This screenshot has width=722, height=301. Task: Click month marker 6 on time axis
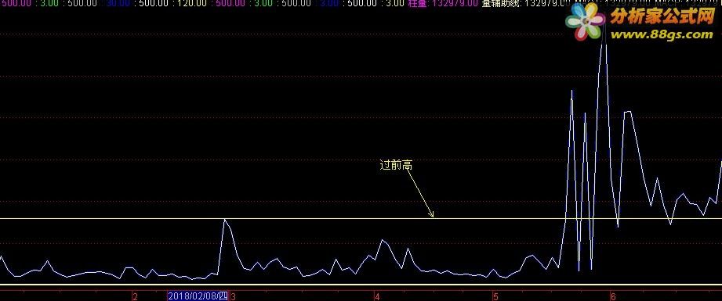point(613,297)
